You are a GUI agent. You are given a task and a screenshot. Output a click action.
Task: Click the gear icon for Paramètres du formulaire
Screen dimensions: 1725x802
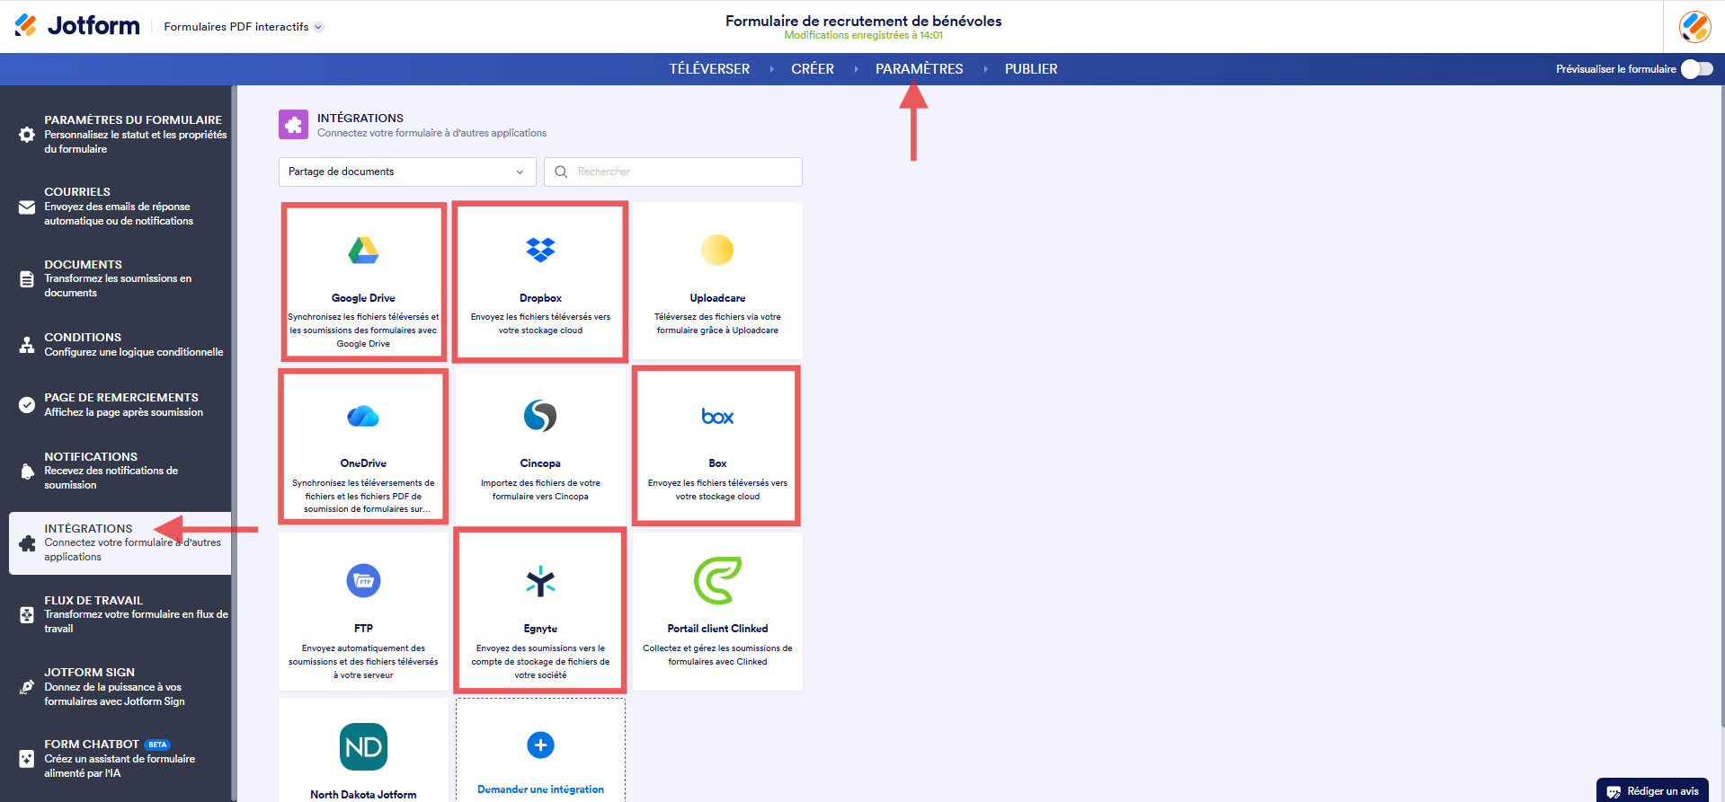(27, 135)
